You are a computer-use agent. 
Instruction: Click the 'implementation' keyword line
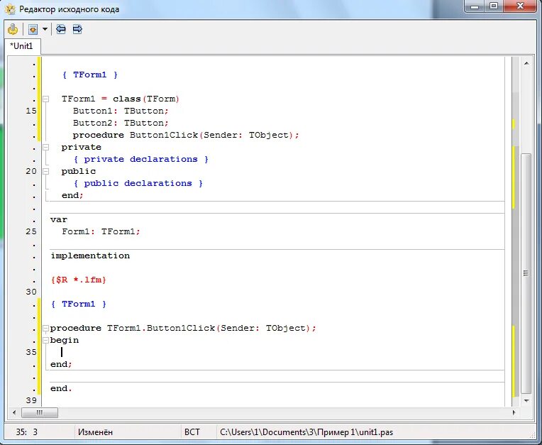click(90, 256)
